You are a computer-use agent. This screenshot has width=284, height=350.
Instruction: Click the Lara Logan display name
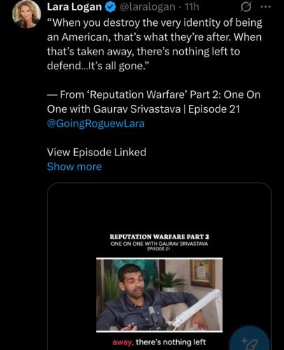(74, 7)
